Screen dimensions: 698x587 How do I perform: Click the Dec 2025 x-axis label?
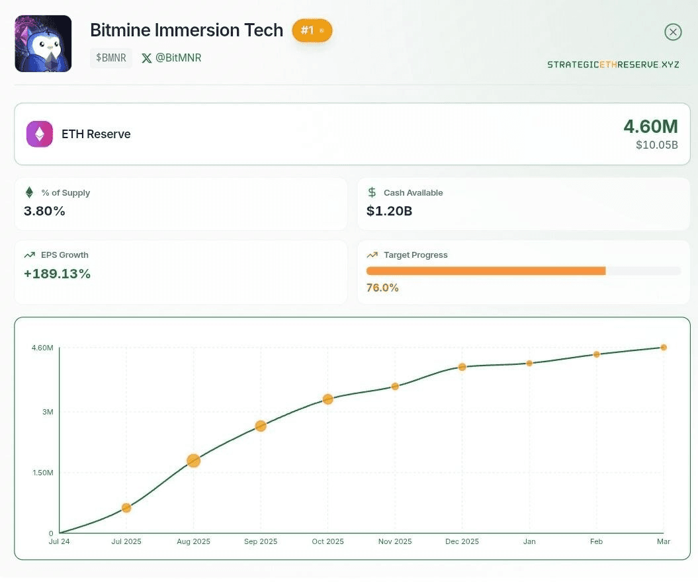click(x=462, y=541)
